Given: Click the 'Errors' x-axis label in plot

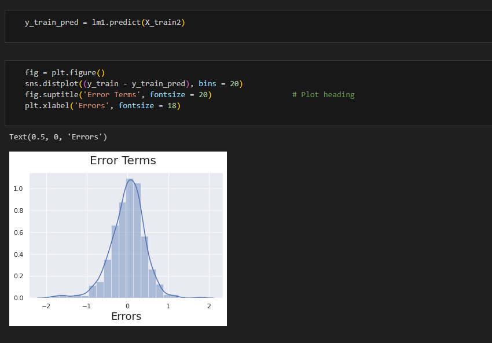Looking at the screenshot, I should point(126,316).
